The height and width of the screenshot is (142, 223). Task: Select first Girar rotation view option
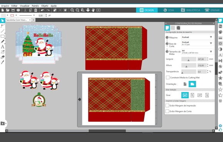coord(185,95)
